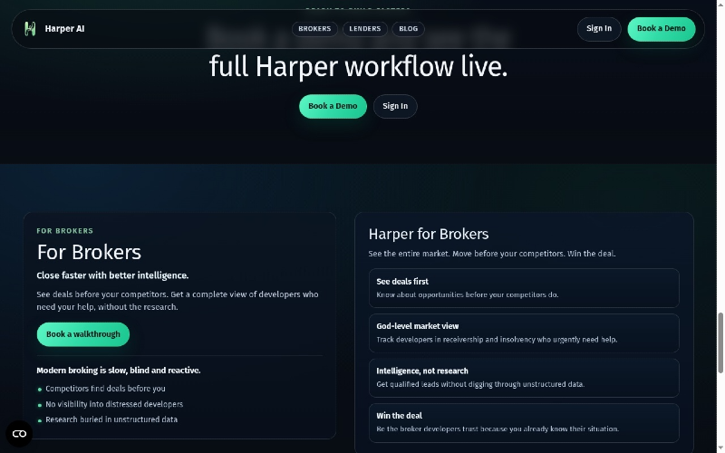Click the scrollbar down arrow
This screenshot has width=725, height=453.
pyautogui.click(x=720, y=449)
